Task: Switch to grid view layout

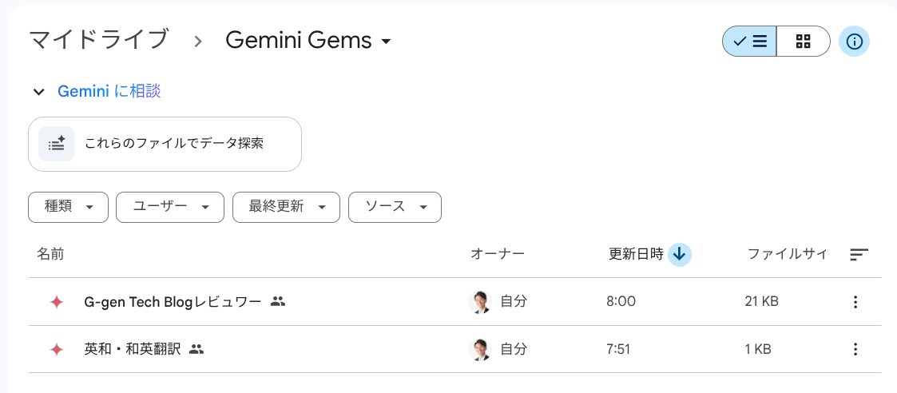Action: (x=804, y=42)
